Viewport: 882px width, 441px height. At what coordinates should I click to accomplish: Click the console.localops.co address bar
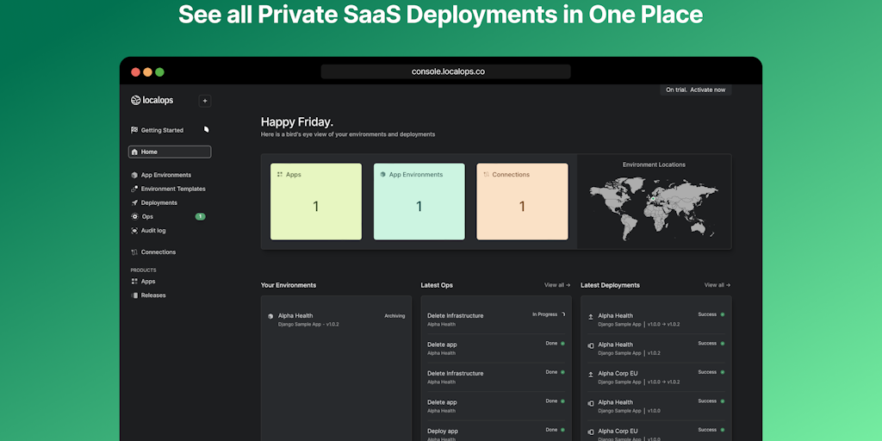coord(446,71)
